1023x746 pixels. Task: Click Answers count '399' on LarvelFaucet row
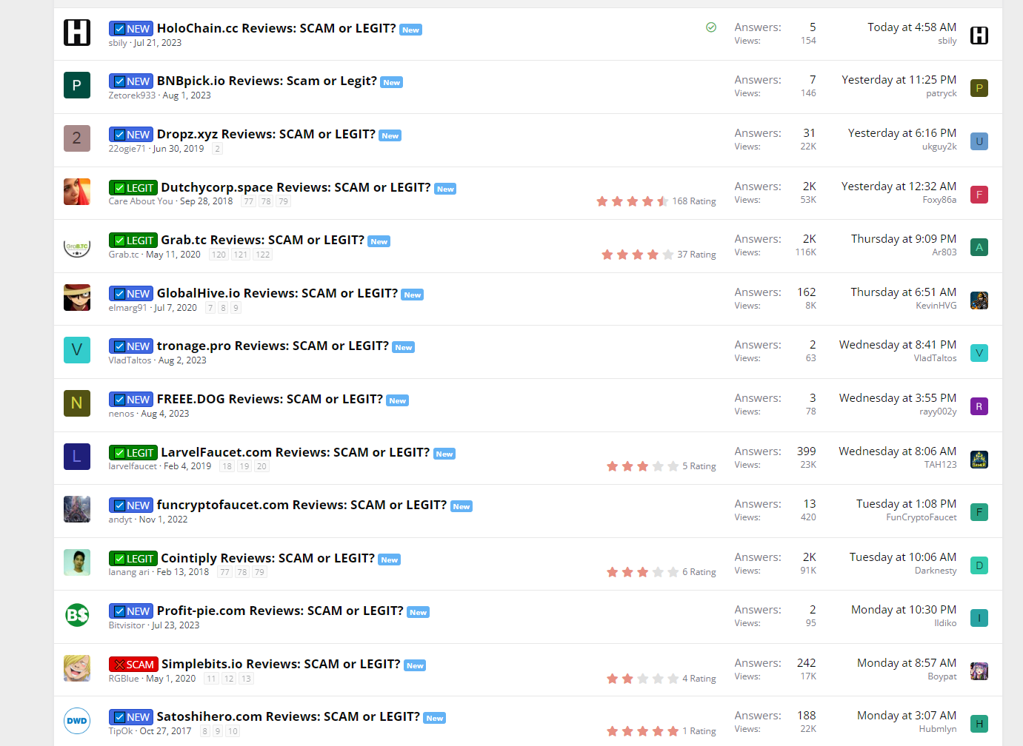[x=807, y=451]
